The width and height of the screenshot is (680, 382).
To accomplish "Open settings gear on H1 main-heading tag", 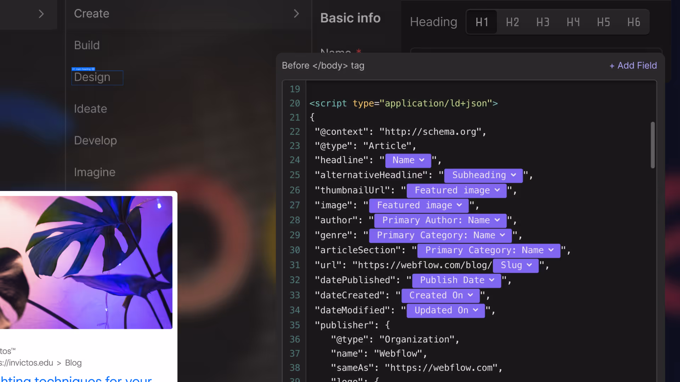I will [93, 69].
